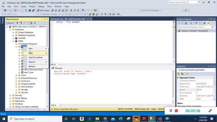Click the Pause recording button
The image size is (217, 122).
click(x=171, y=111)
